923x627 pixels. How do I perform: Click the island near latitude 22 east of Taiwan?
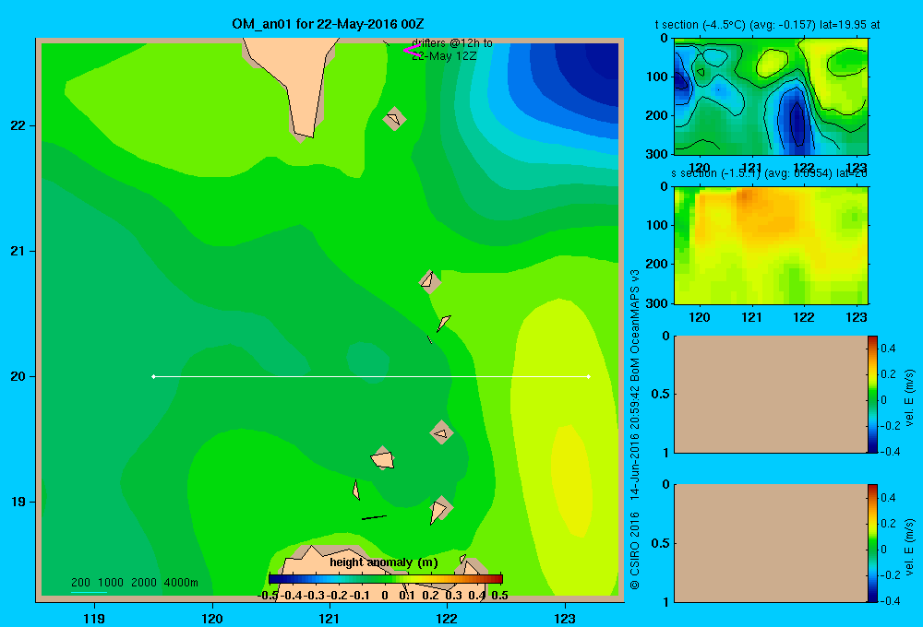click(394, 118)
